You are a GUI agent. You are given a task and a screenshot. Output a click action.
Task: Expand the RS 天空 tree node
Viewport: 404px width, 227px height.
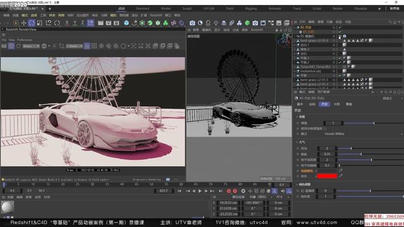click(295, 28)
